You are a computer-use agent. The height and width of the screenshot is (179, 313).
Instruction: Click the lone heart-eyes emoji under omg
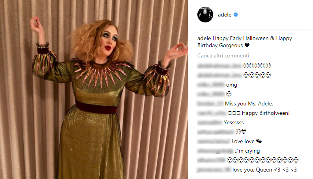tap(229, 94)
